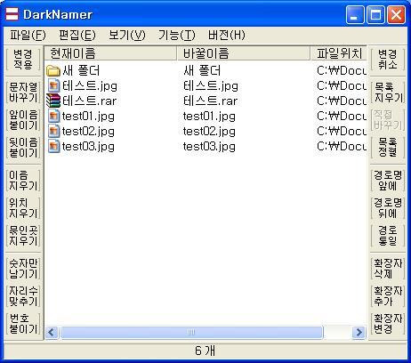
Task: Open the 편집(E) menu
Action: click(x=77, y=35)
